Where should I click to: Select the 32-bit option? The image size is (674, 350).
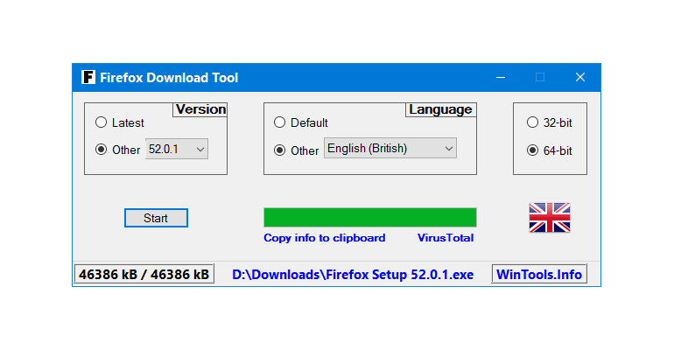532,122
